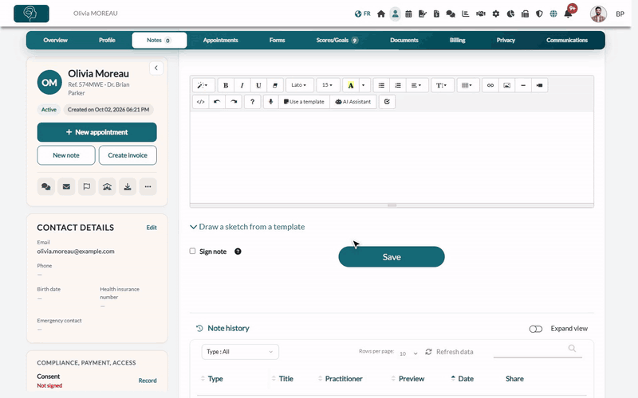
Task: Open more actions ellipsis in patient card
Action: point(148,187)
